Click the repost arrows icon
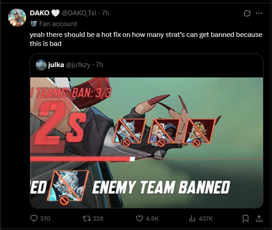Screen dimensions: 272x230 87,218
